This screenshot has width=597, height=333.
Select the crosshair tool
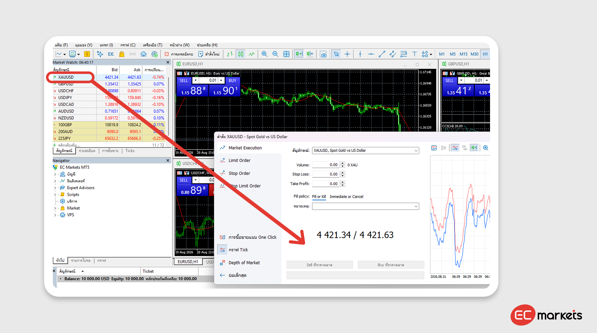[347, 54]
